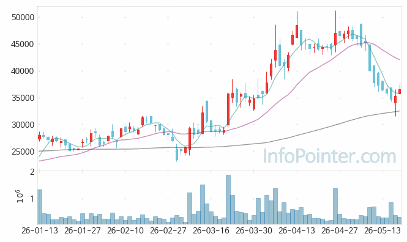This screenshot has width=407, height=242.
Task: Click the volume axis label 1
Action: point(32,199)
